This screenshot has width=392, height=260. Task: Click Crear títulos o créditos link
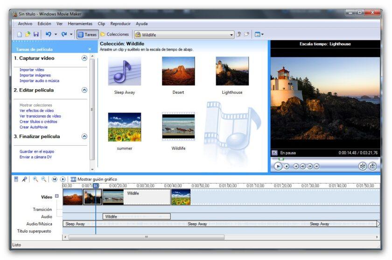click(x=38, y=121)
